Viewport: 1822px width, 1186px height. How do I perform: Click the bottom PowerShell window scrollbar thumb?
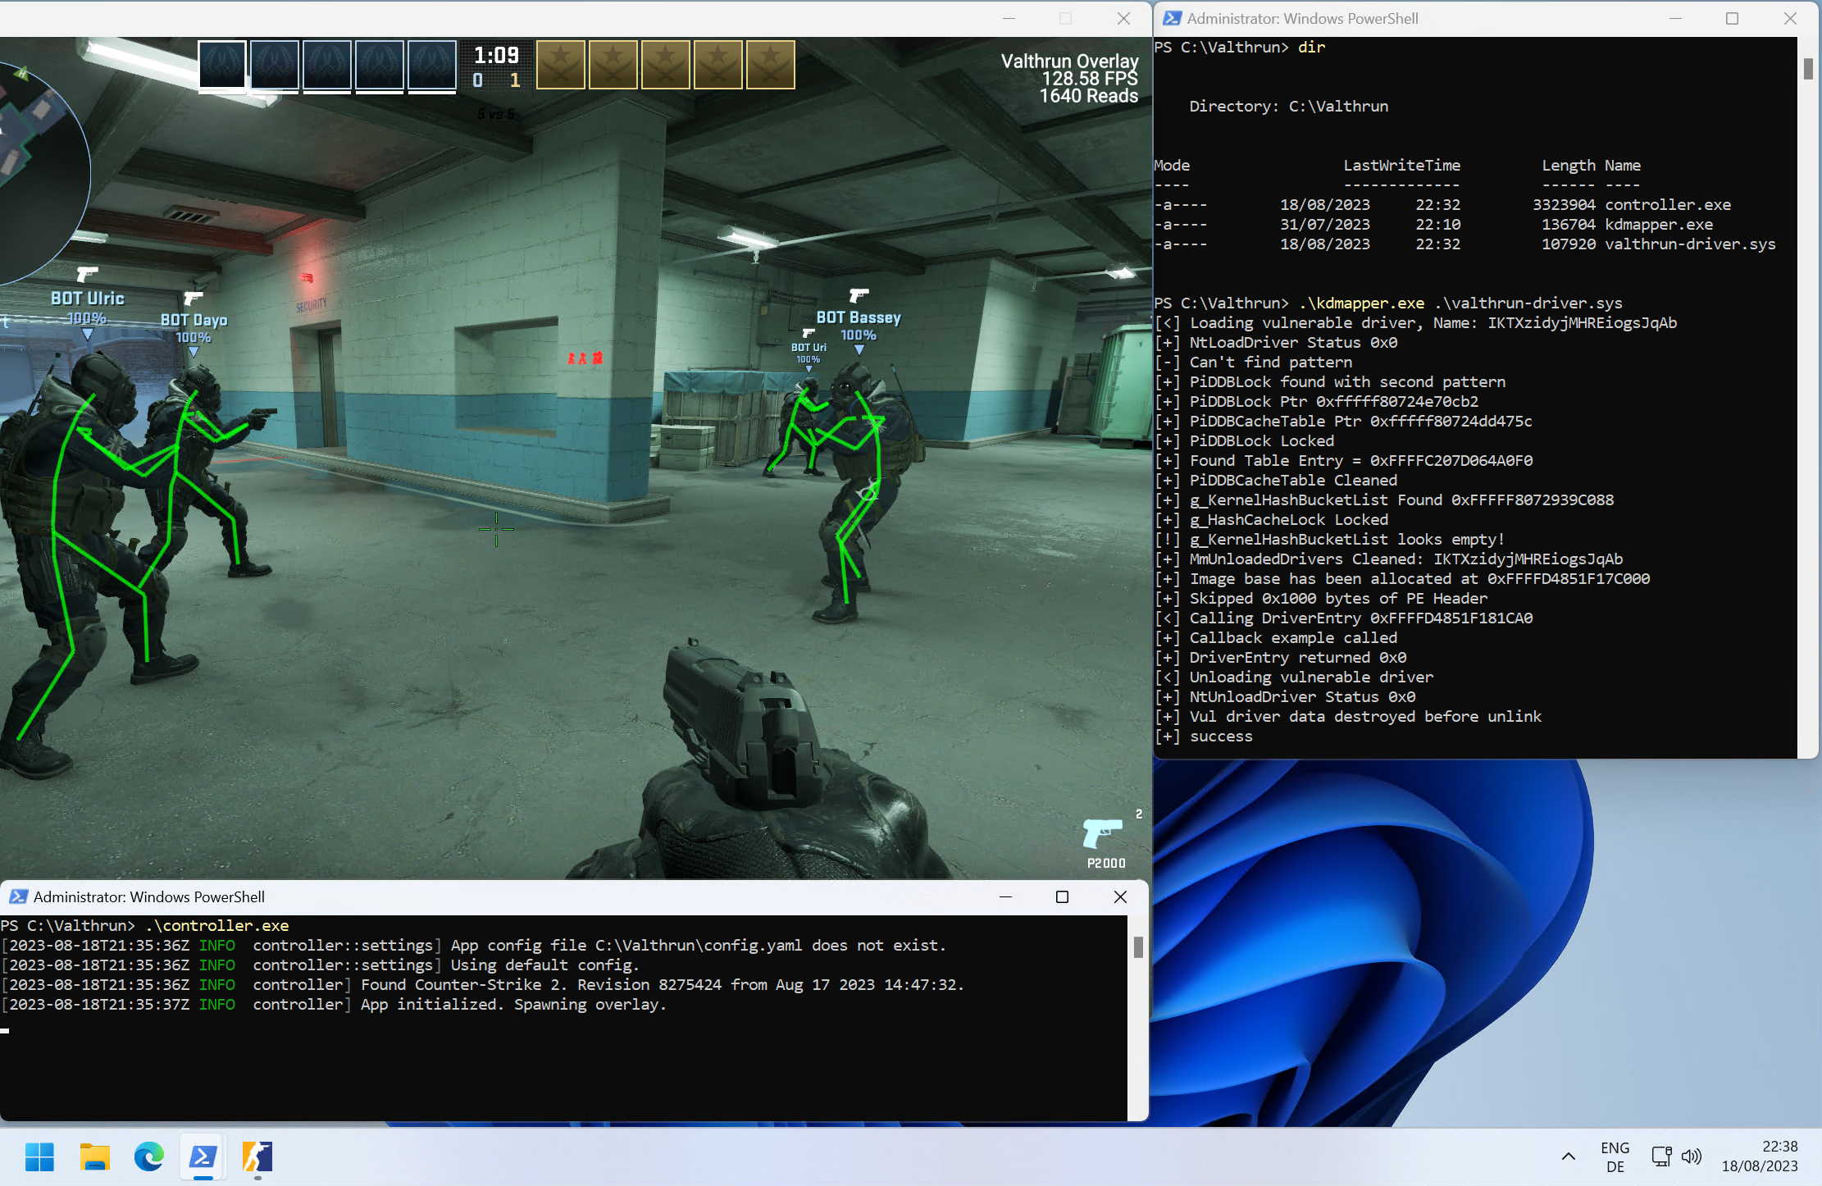point(1138,947)
